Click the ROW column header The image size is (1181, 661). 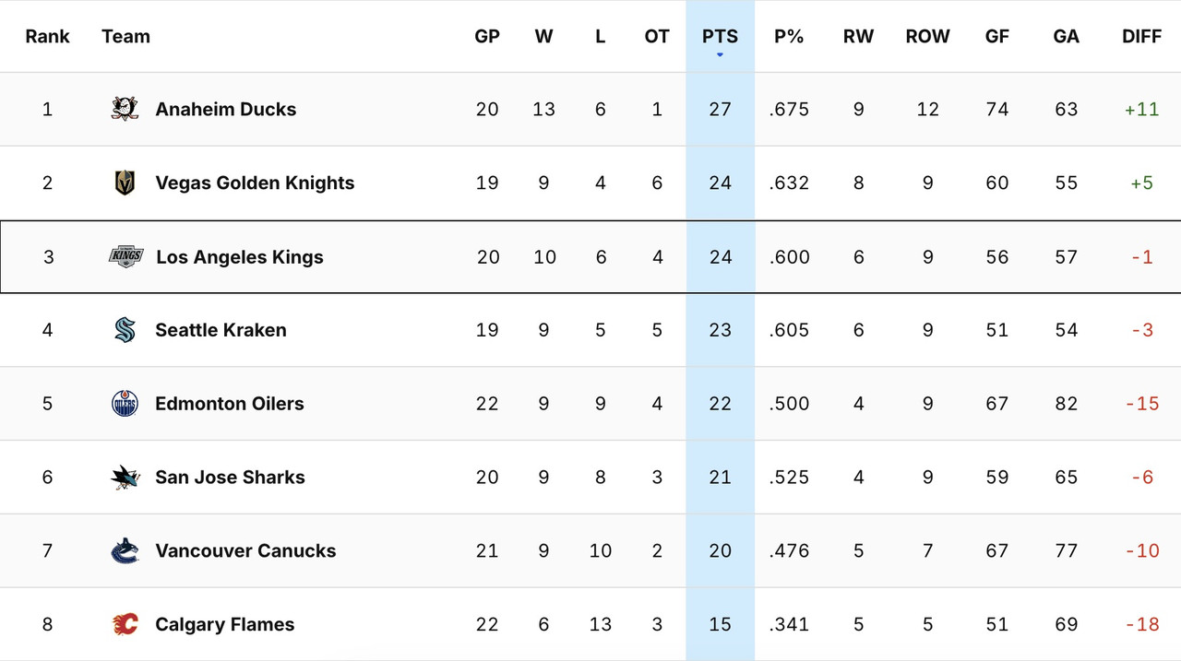pos(927,36)
